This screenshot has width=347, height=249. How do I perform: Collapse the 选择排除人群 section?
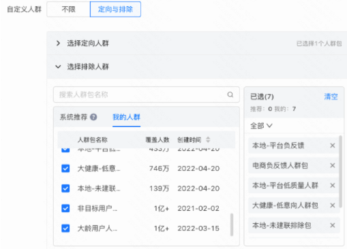tap(58, 67)
